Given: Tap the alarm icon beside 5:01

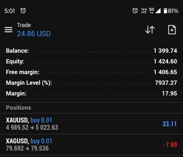Looking at the screenshot, I should pos(23,11).
